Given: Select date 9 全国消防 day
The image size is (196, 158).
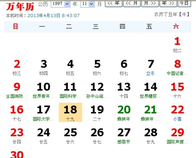Looking at the screenshot, I should 17,90.
